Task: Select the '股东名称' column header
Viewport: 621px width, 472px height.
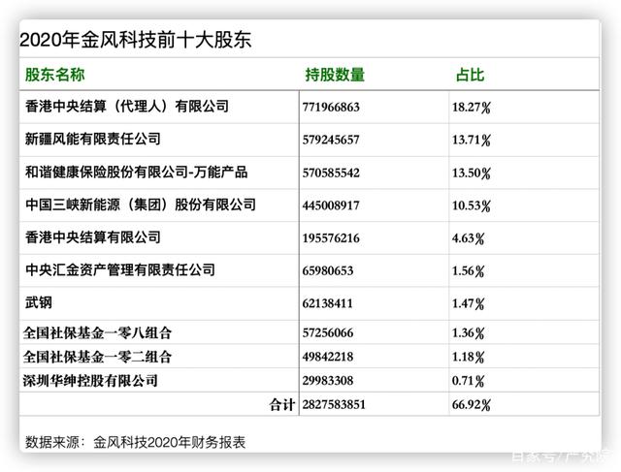Action: 55,75
